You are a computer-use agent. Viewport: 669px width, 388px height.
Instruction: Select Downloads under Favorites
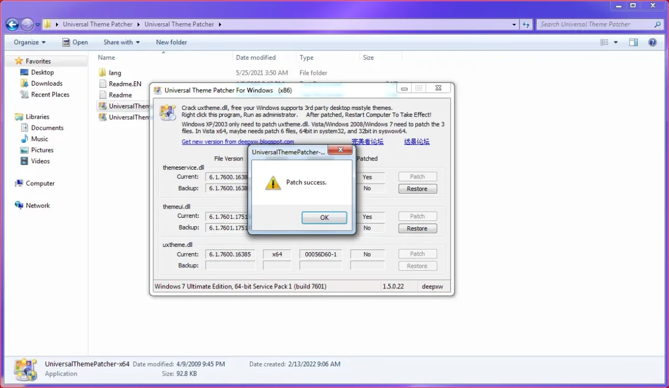point(46,84)
